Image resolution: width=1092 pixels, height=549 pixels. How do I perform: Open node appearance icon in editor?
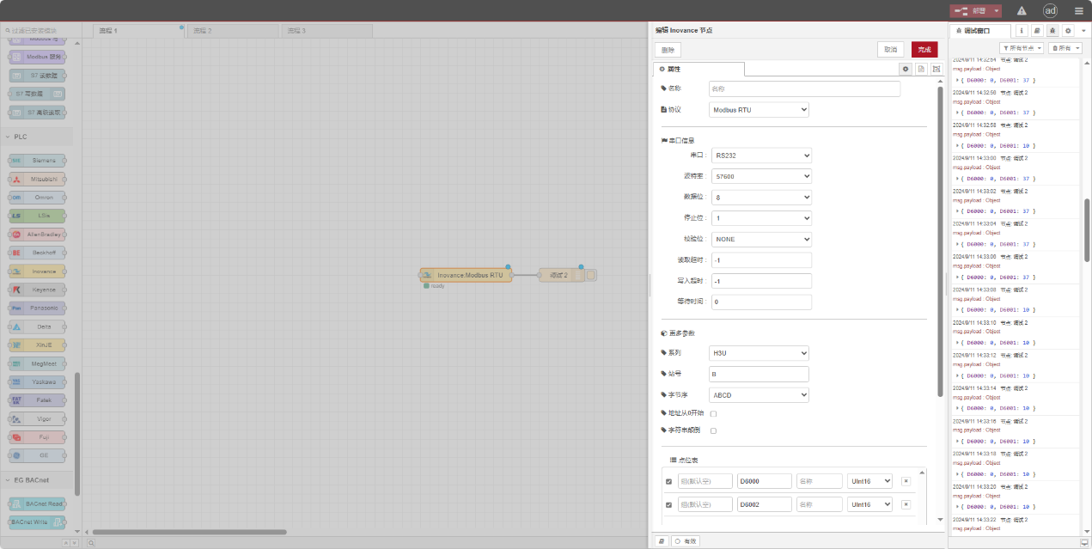pyautogui.click(x=936, y=69)
